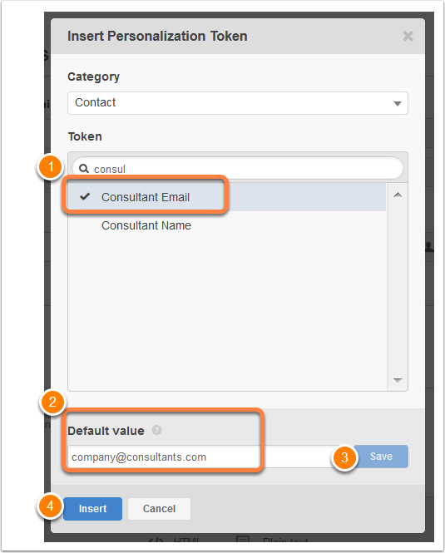Click the search magnifier icon
Image resolution: width=445 pixels, height=553 pixels.
[x=84, y=169]
